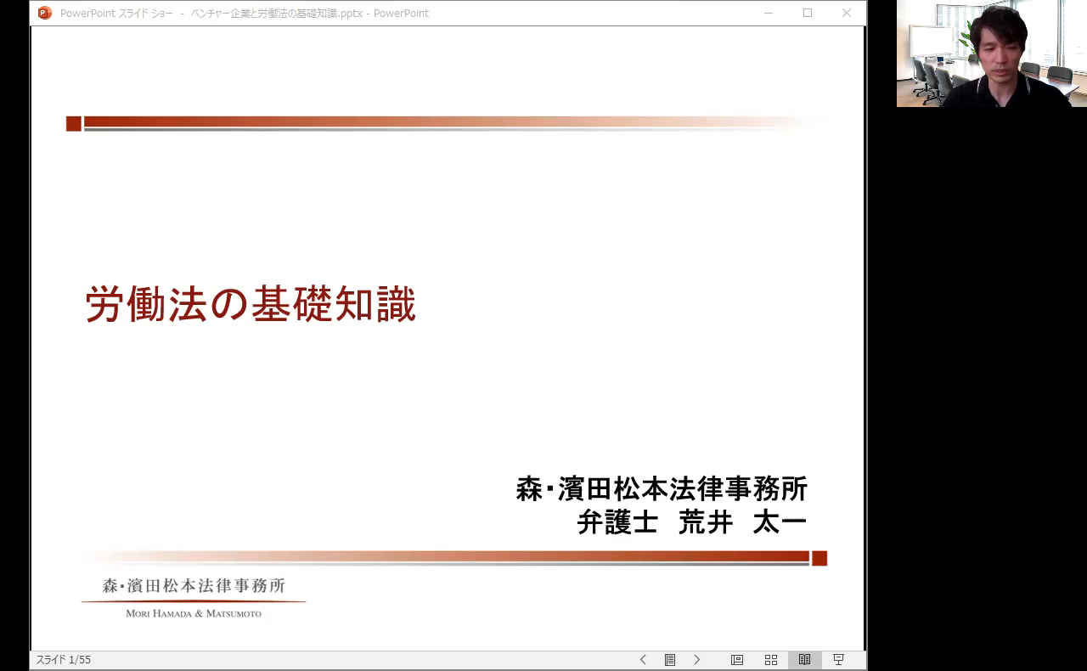The image size is (1087, 671).
Task: Click the slide title 労働法の基礎知識
Action: [x=251, y=304]
